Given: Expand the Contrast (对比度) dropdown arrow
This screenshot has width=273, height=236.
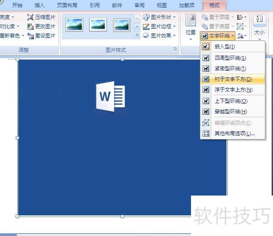Looking at the screenshot, I should click(18, 27).
